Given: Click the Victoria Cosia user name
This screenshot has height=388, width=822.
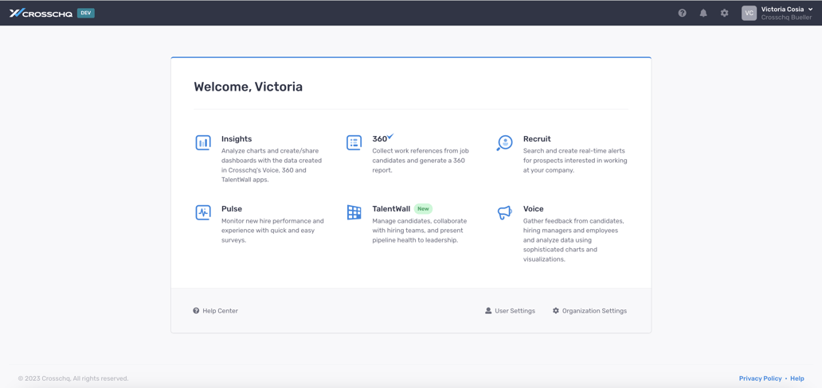Looking at the screenshot, I should [783, 9].
